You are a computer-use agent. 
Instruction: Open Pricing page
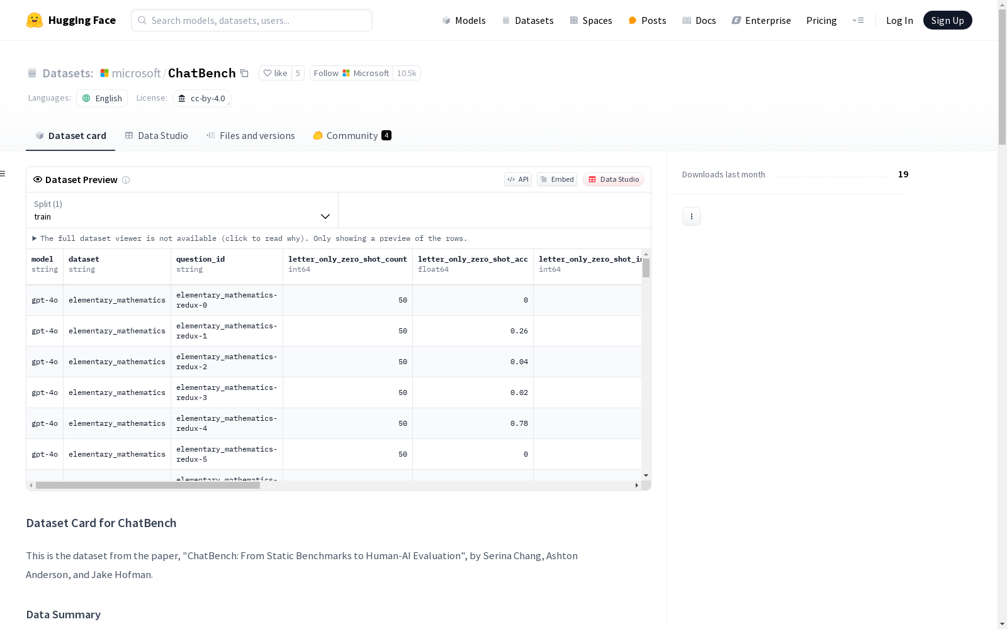click(x=821, y=20)
